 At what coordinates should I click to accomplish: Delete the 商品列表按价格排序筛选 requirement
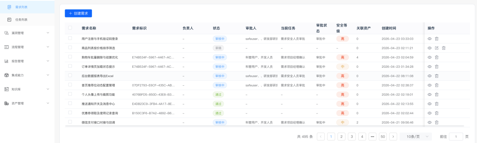click(444, 48)
